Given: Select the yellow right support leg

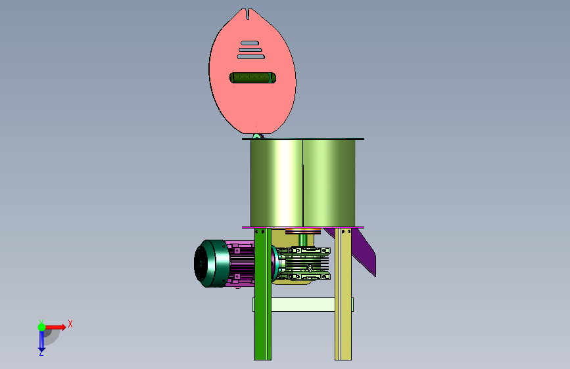Looking at the screenshot, I should pyautogui.click(x=343, y=294).
